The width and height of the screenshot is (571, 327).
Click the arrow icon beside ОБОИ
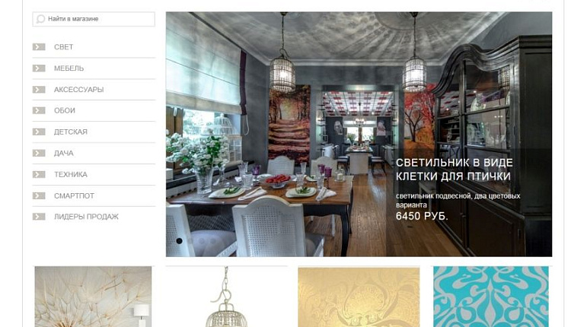pos(39,110)
